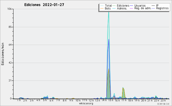172x106 pixels.
Task: Click the '12 h' x-axis label
Action: (91, 100)
